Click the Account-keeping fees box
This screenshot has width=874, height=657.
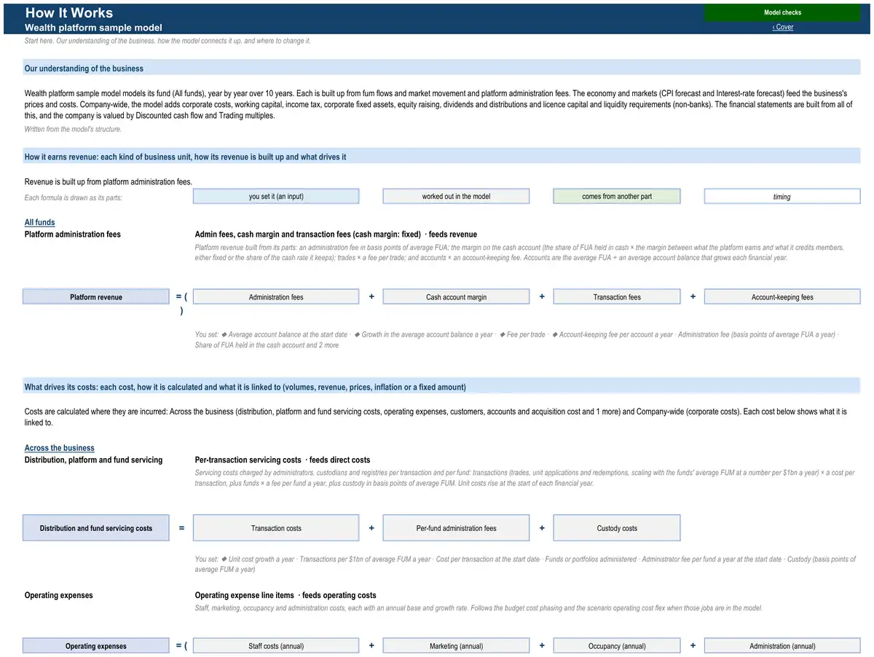coord(782,296)
